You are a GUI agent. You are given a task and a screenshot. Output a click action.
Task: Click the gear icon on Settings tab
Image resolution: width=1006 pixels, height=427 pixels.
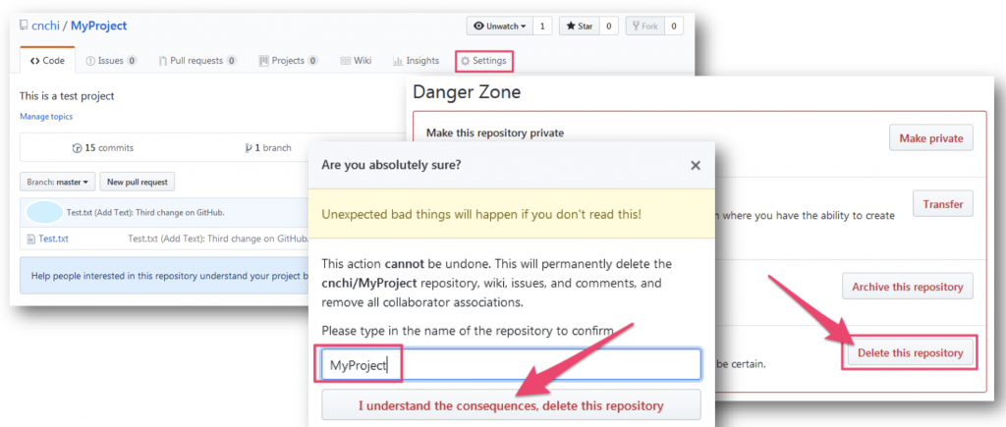point(465,61)
